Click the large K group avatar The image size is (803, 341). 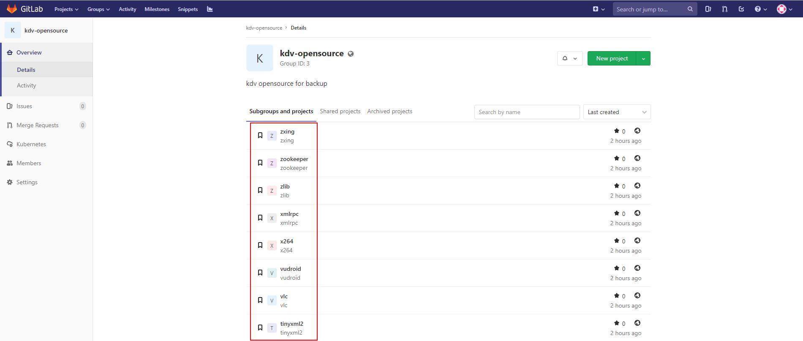coord(260,58)
